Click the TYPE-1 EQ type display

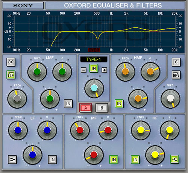click(94, 59)
